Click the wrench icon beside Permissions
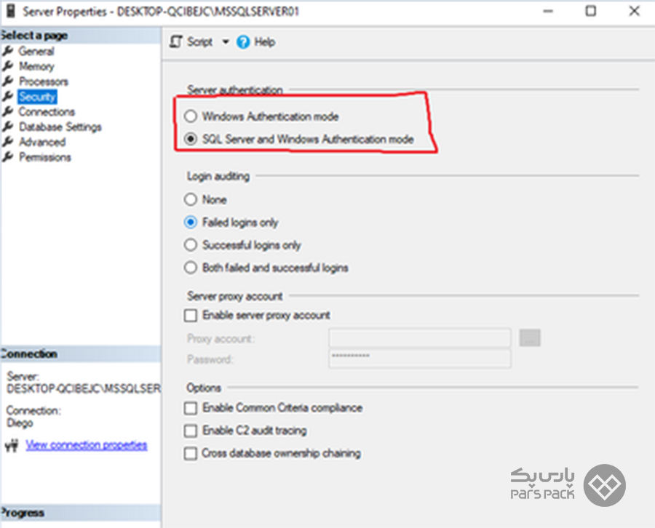The width and height of the screenshot is (655, 528). (x=8, y=157)
